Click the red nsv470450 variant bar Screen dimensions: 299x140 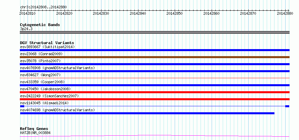click(155, 92)
